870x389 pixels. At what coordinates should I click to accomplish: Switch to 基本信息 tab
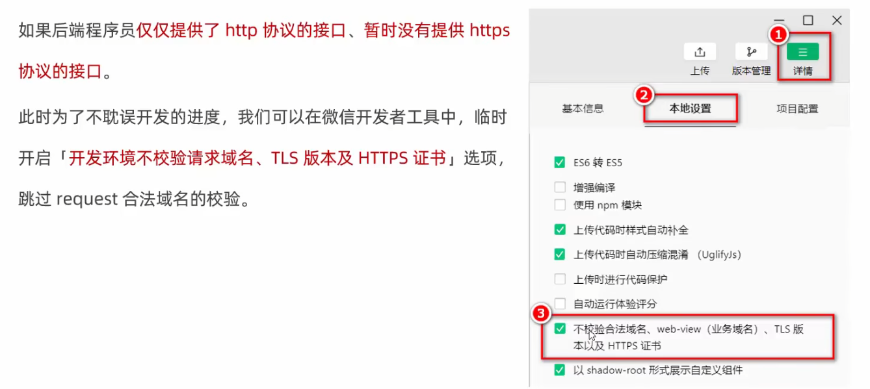click(583, 108)
